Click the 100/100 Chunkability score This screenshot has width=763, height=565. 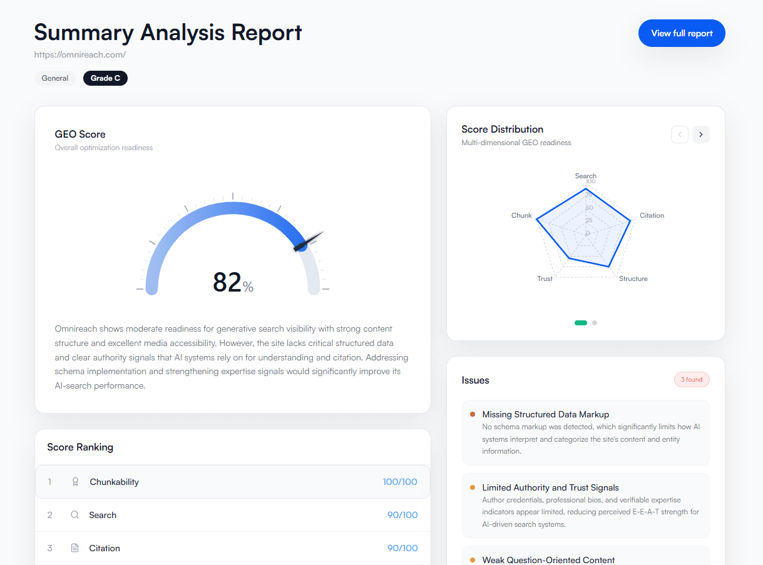(400, 482)
